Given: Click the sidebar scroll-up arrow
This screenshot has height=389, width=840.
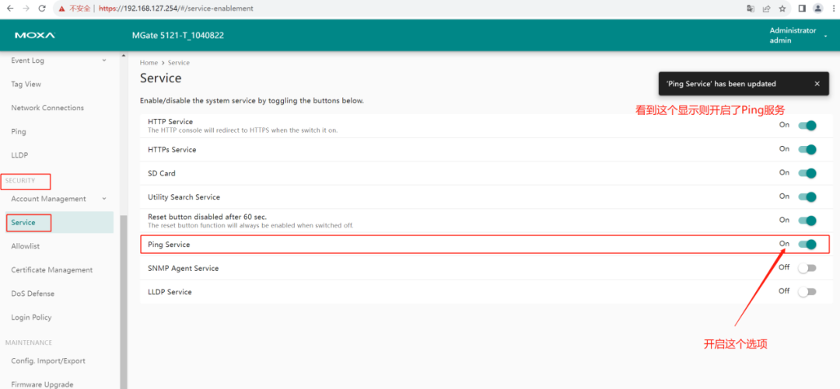Looking at the screenshot, I should coord(124,55).
